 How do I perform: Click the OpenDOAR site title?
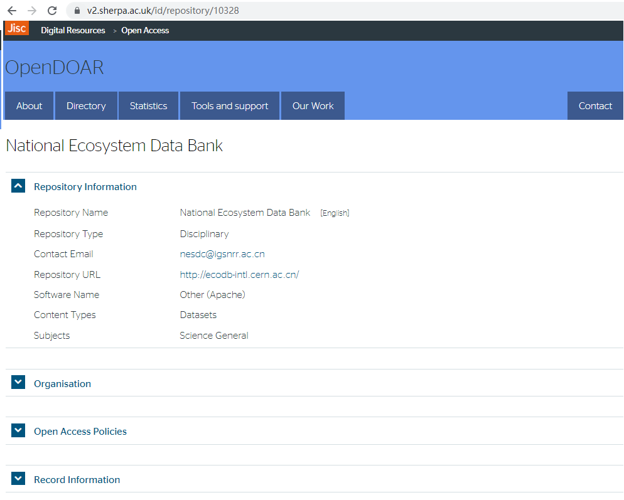click(55, 68)
